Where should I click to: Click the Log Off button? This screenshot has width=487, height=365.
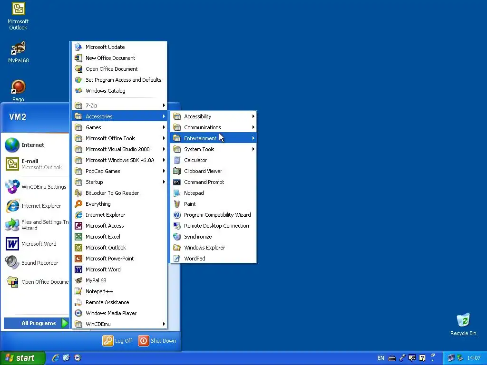118,341
